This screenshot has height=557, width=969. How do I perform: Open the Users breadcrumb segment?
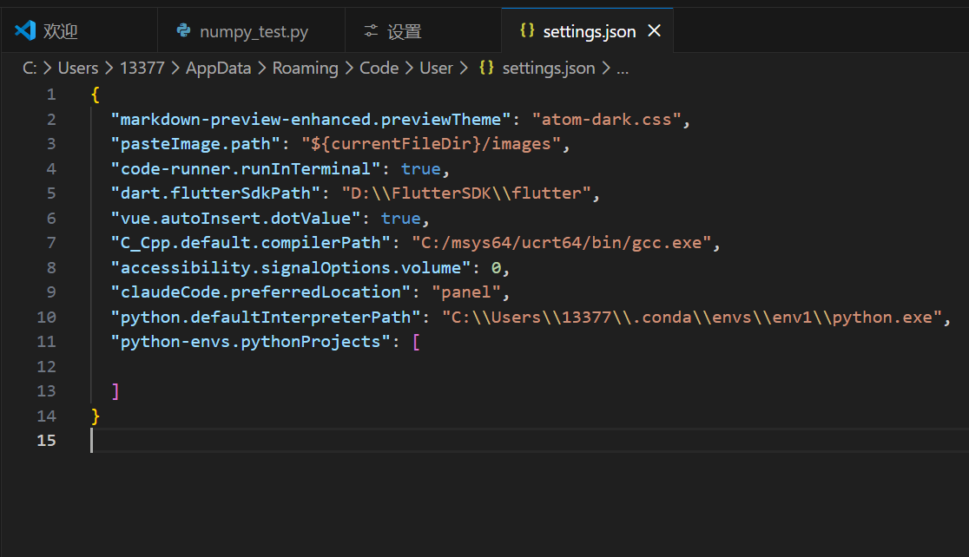point(78,68)
